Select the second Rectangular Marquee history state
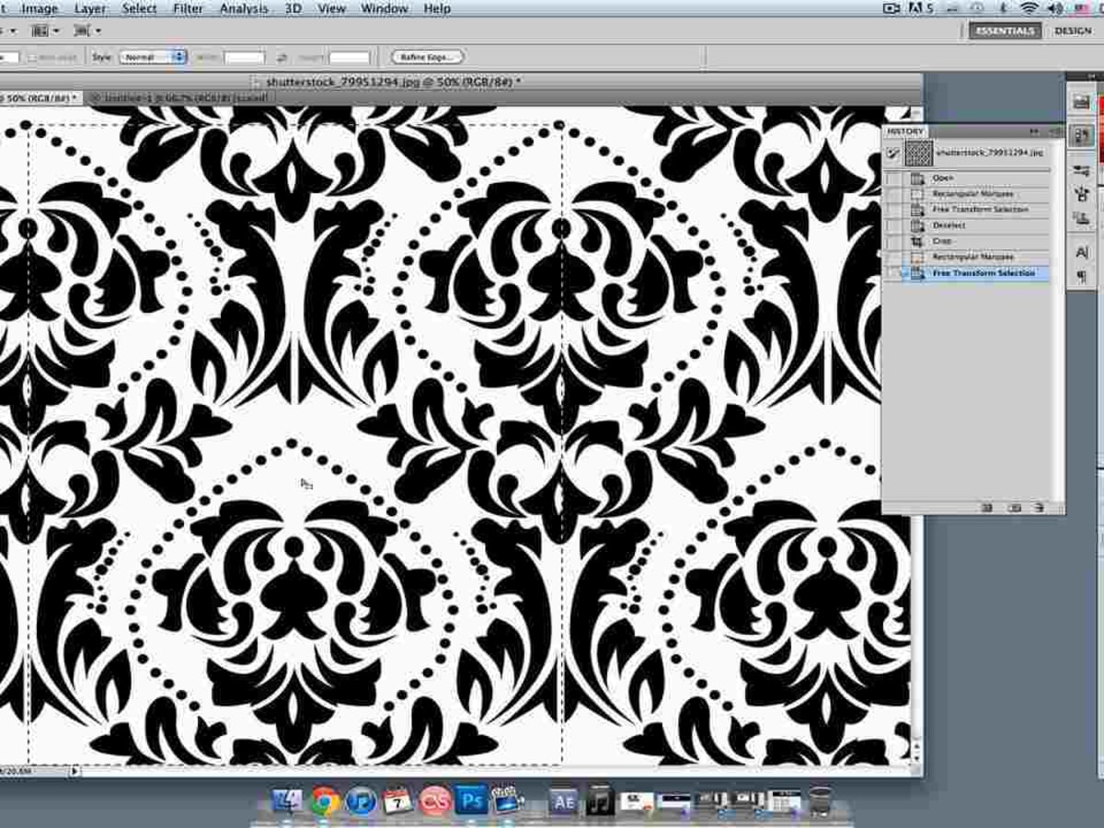 tap(976, 257)
